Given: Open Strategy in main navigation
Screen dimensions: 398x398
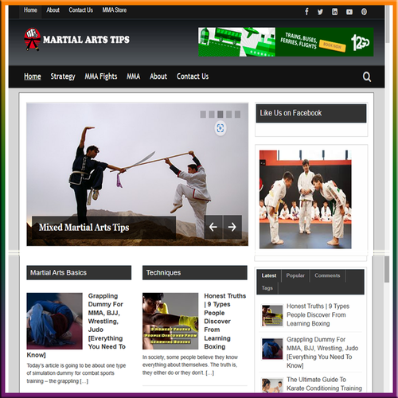Looking at the screenshot, I should pos(63,76).
